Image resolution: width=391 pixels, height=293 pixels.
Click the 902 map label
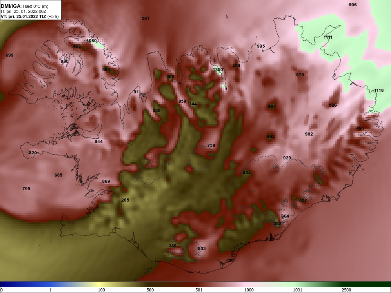[309, 134]
